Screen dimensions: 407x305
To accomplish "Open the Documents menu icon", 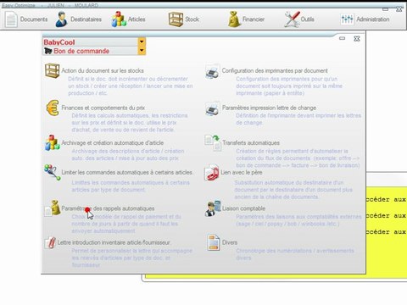I will point(11,19).
